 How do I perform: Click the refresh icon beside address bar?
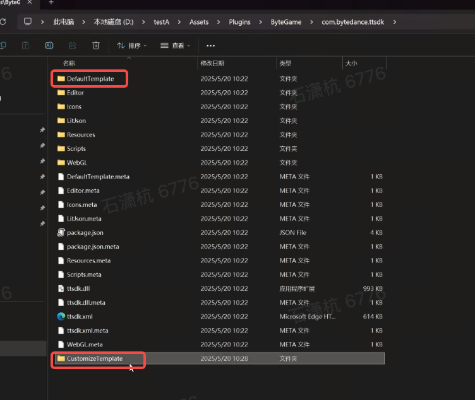click(x=3, y=21)
